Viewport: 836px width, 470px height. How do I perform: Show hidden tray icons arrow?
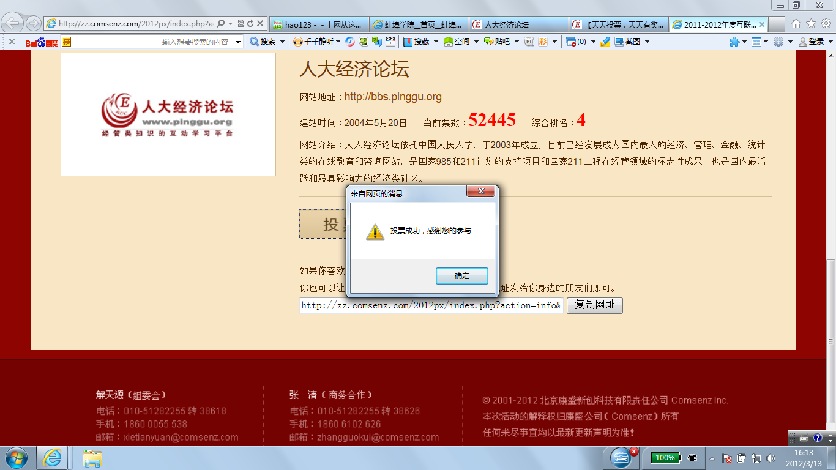click(x=712, y=458)
